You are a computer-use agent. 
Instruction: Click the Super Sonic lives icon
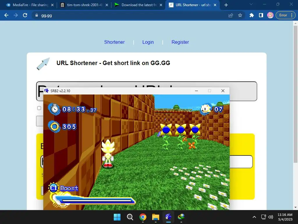coord(206,109)
